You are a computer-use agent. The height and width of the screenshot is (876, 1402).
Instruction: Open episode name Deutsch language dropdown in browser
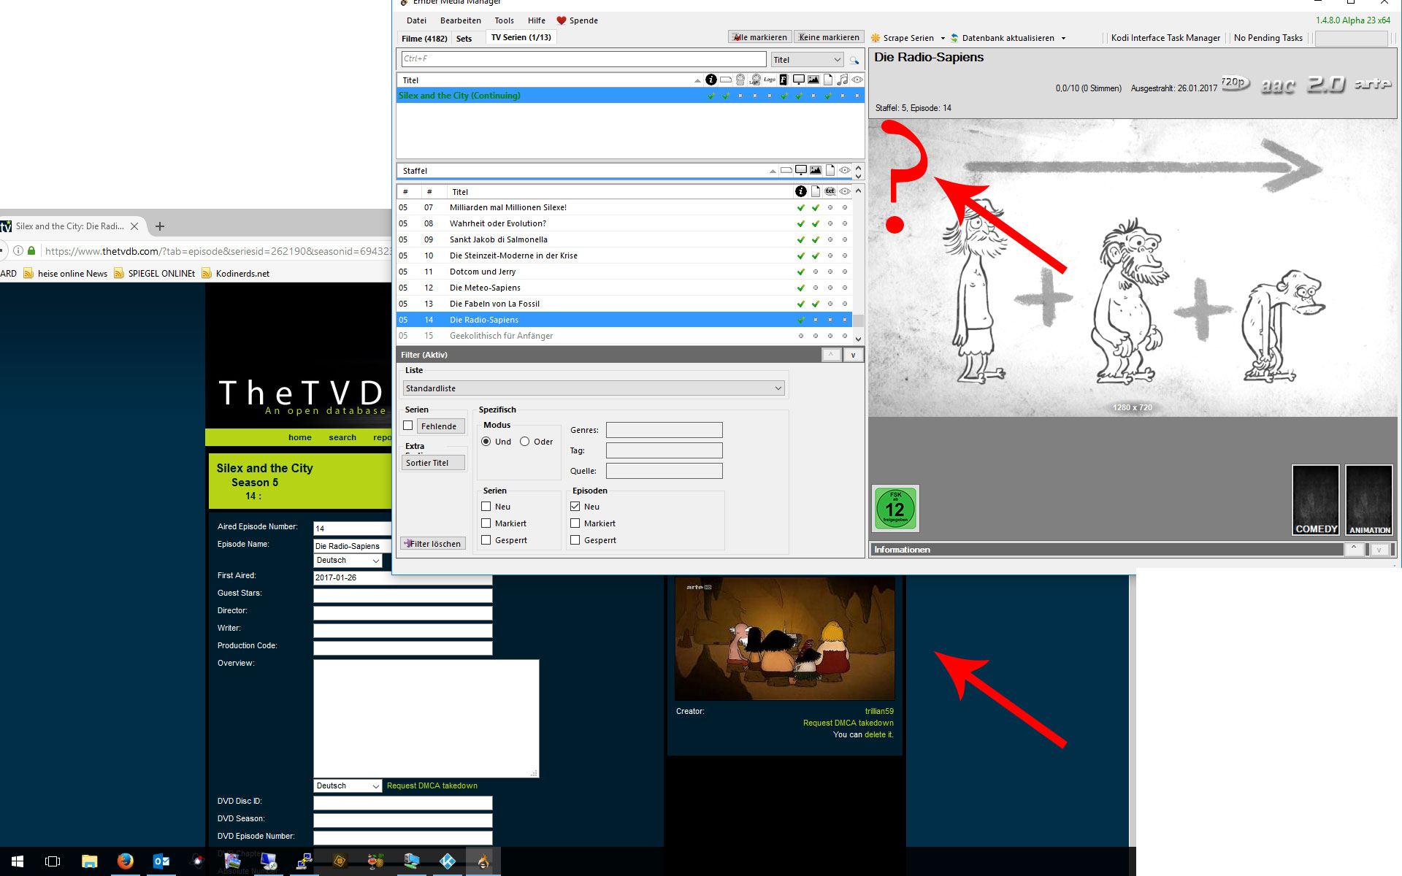348,561
